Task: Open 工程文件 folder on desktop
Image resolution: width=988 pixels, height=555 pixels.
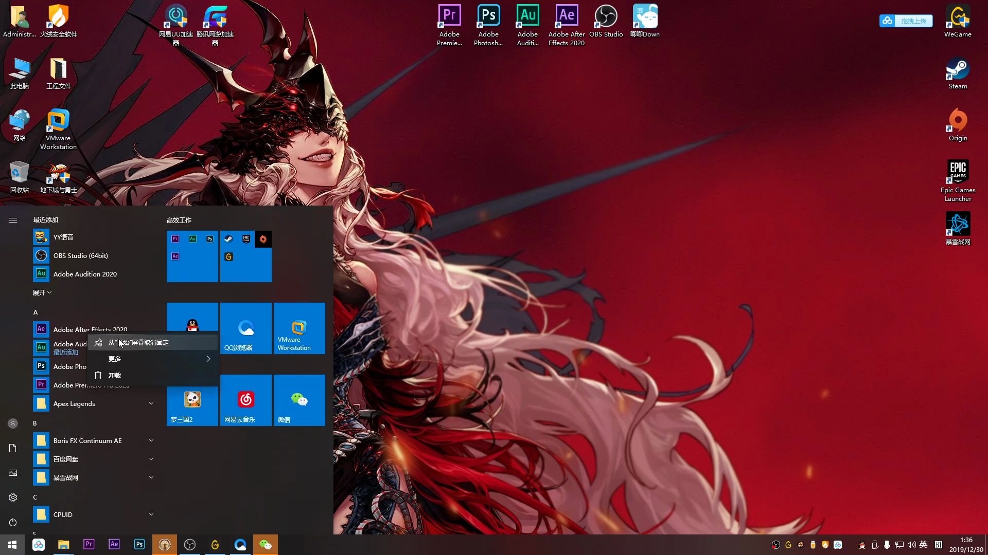Action: pos(59,73)
